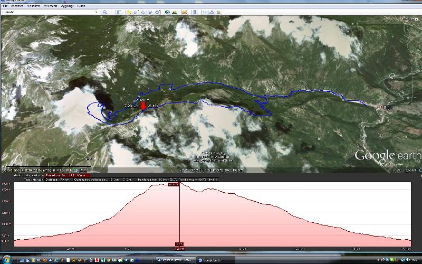Switch to the Posta in arrivo taskbar window
Screen dimensions: 422x264
175,260
